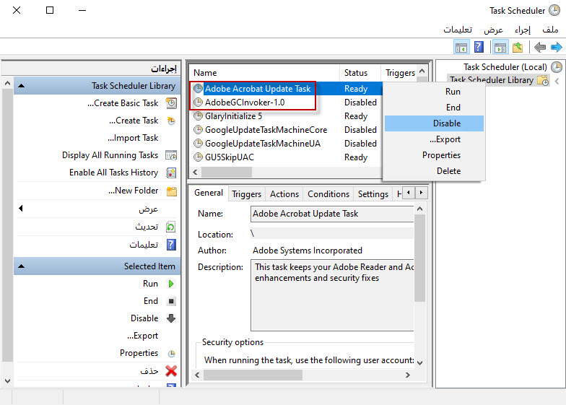Choose Run from the context menu
The image size is (566, 405).
tap(434, 92)
